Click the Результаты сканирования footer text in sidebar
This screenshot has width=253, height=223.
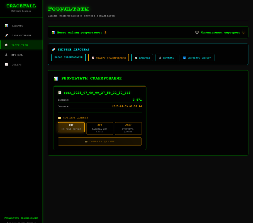(21, 218)
